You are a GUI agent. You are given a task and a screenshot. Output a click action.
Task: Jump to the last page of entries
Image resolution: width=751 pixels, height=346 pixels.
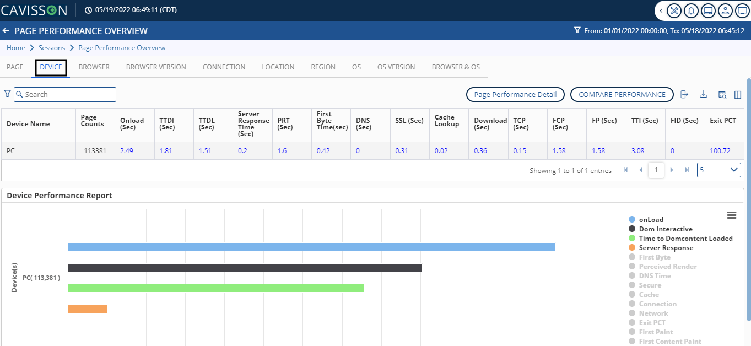(x=687, y=170)
